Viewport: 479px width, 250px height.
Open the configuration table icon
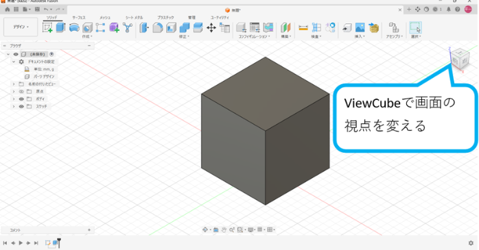click(x=255, y=27)
